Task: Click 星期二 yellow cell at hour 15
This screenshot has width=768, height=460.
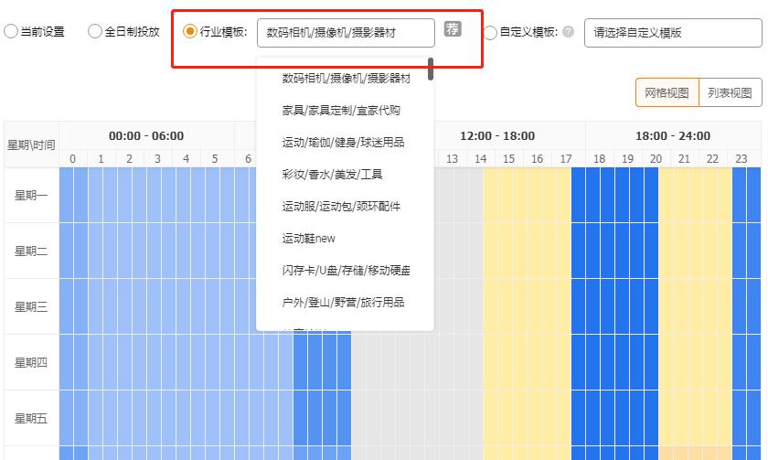Action: point(505,251)
